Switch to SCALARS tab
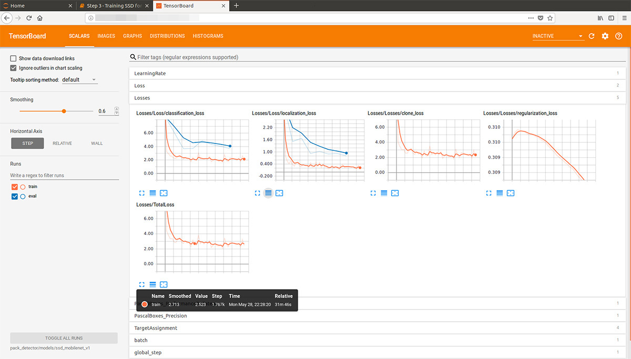 [x=79, y=36]
